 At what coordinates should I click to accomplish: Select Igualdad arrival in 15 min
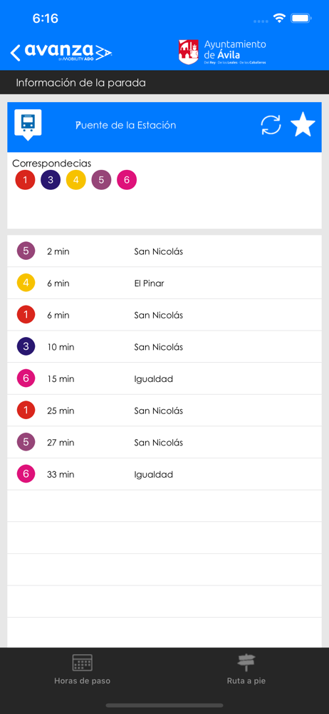point(164,379)
